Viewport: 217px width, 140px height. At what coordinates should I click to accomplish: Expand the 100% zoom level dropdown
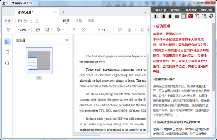[x=22, y=30]
